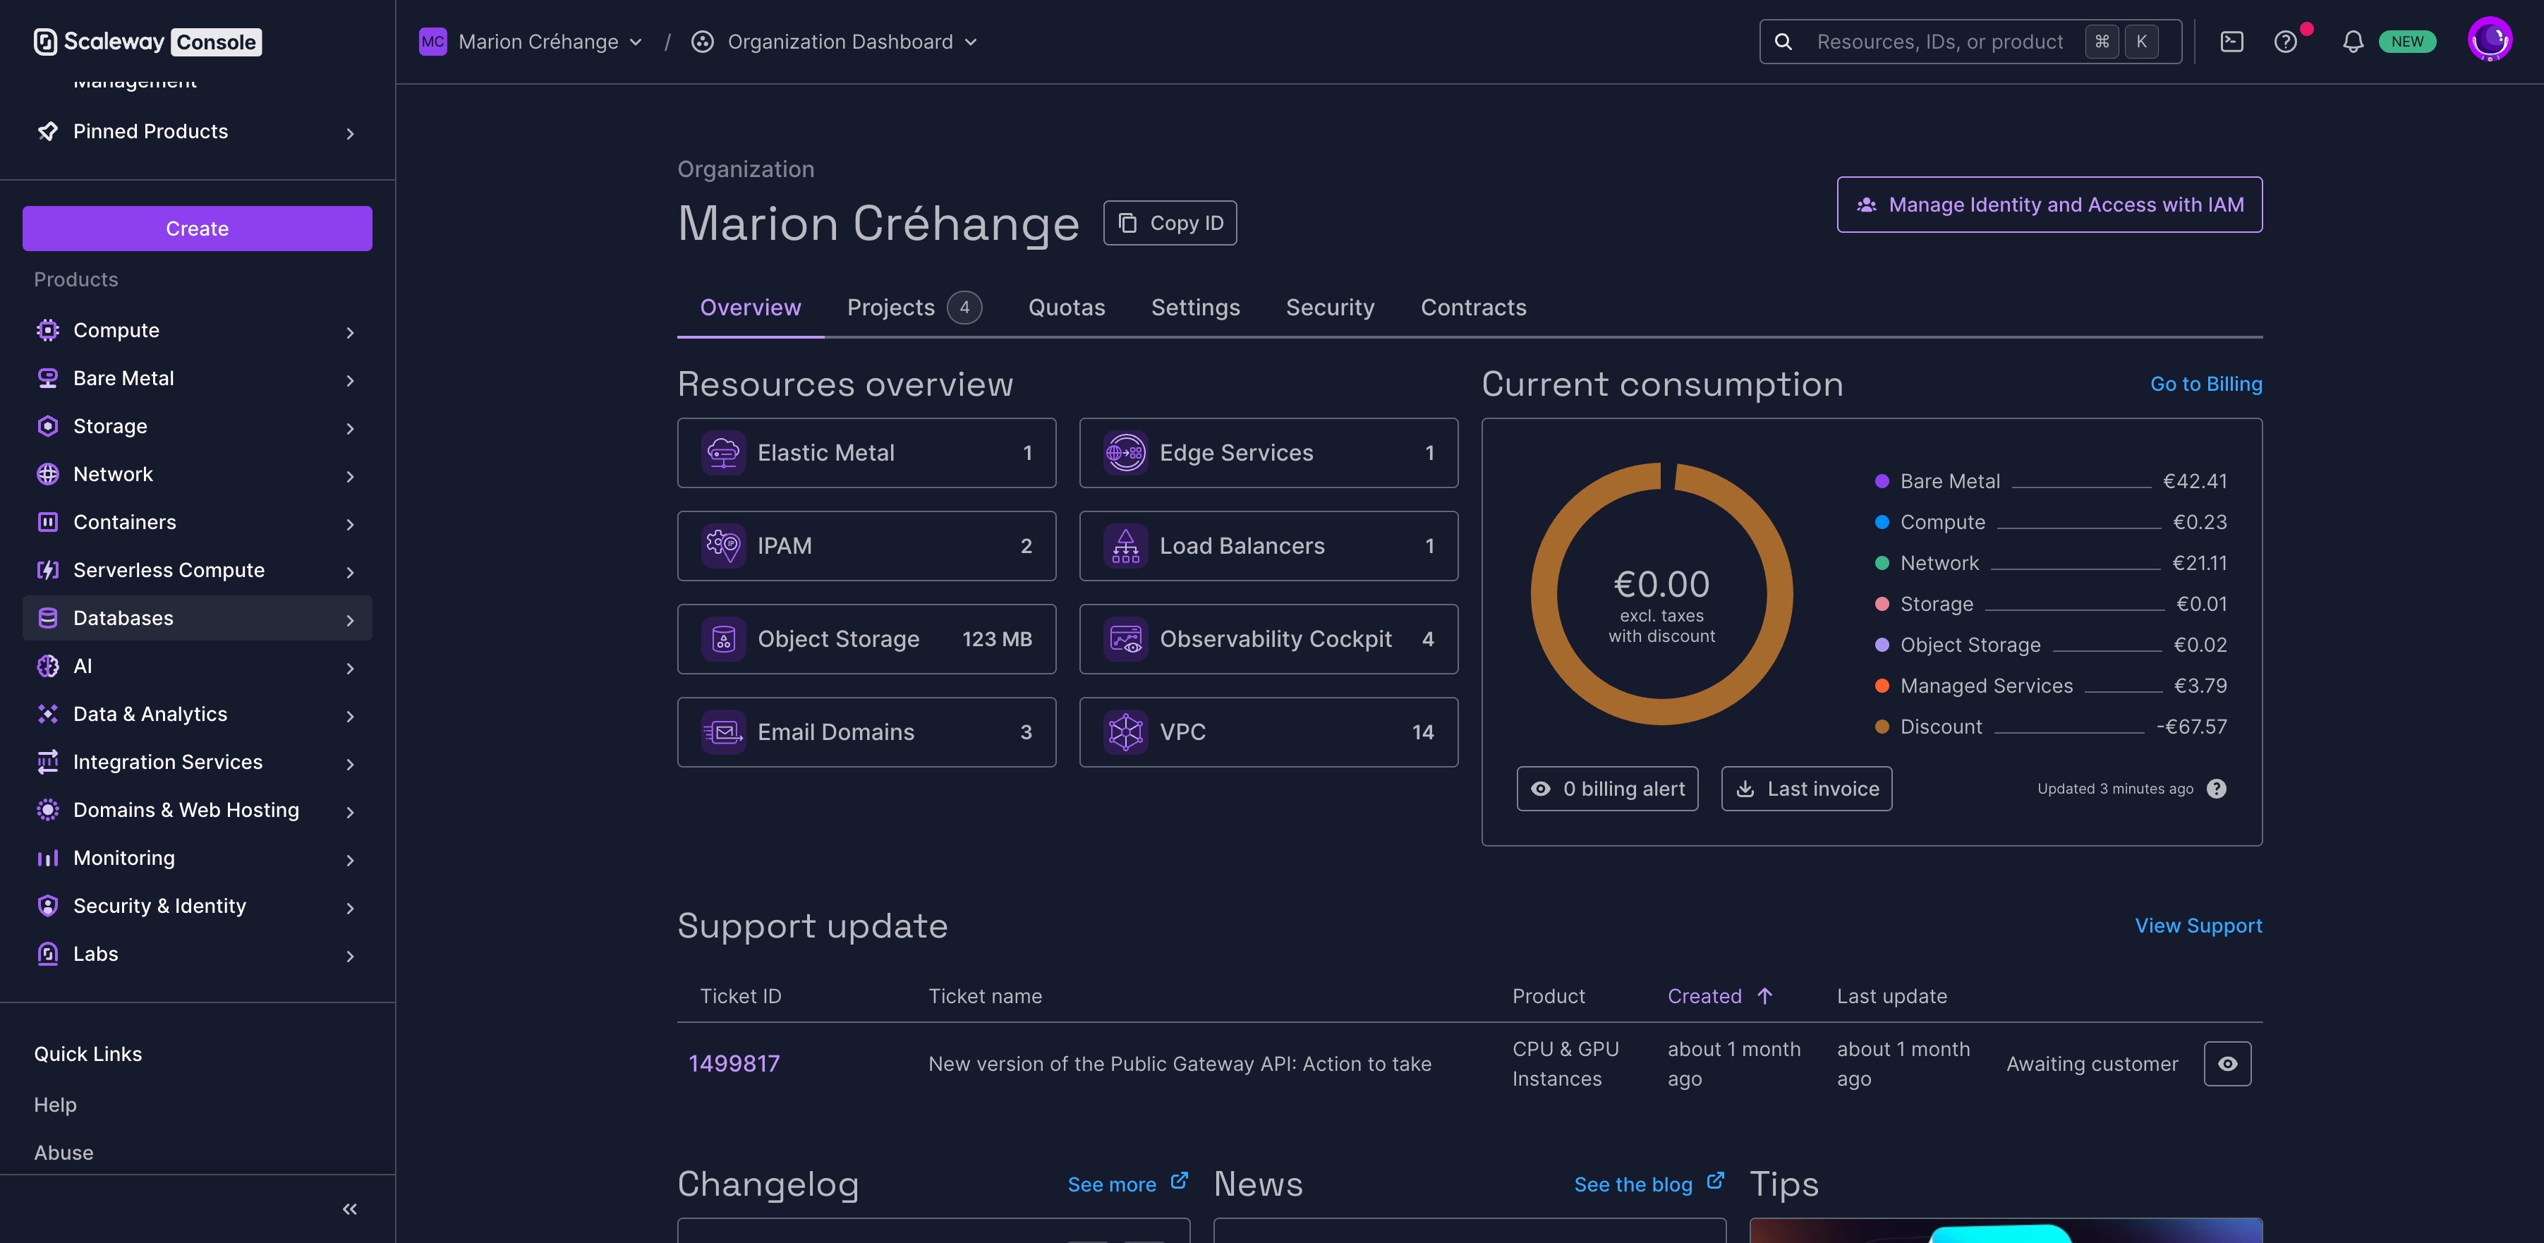
Task: Expand Pinned Products chevron
Action: [350, 133]
